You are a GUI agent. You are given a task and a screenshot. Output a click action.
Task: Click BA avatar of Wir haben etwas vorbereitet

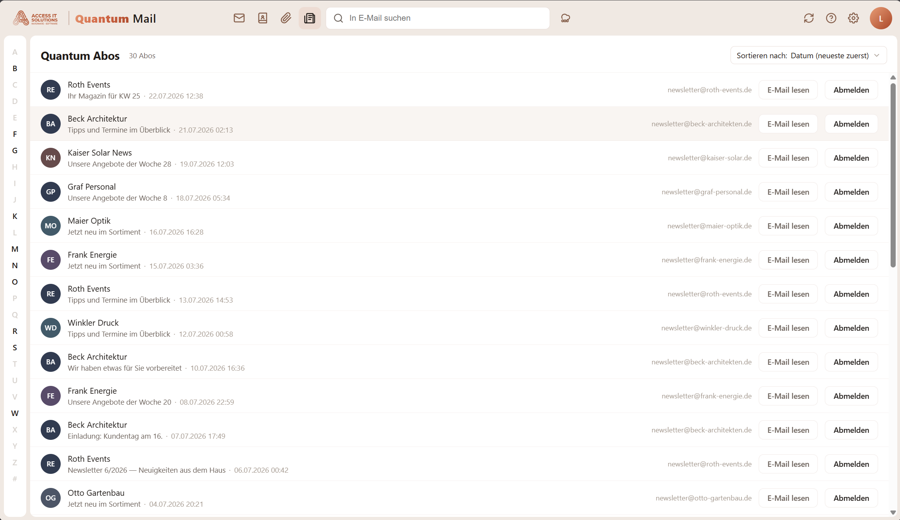[51, 362]
